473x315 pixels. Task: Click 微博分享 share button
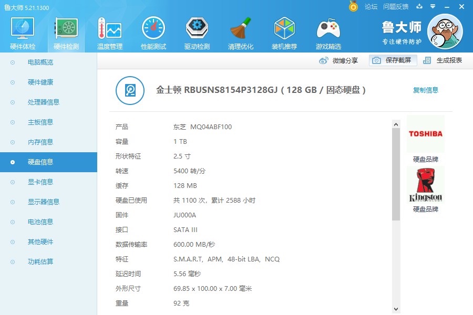pos(338,60)
